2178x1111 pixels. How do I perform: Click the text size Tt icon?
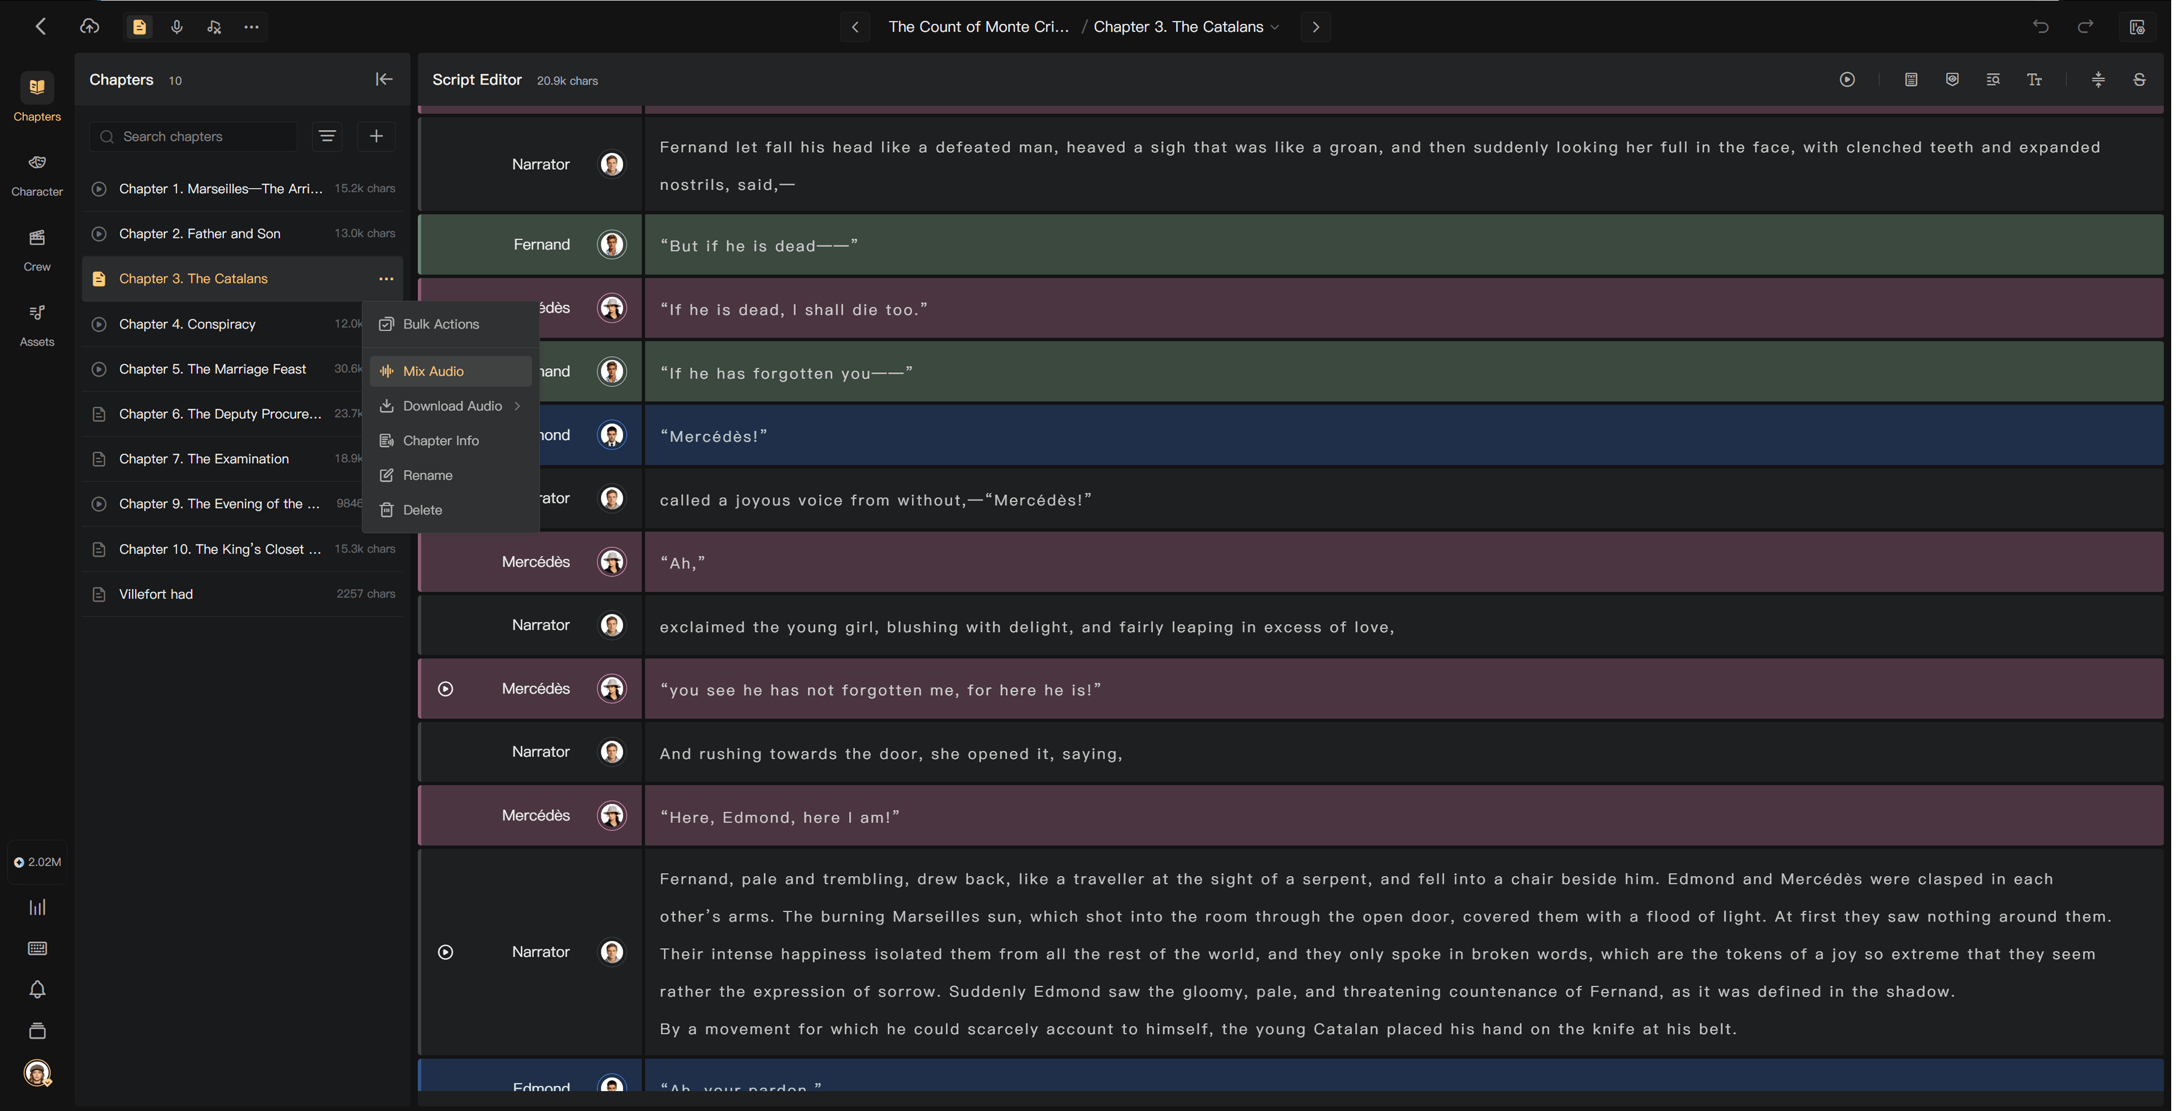coord(2035,79)
